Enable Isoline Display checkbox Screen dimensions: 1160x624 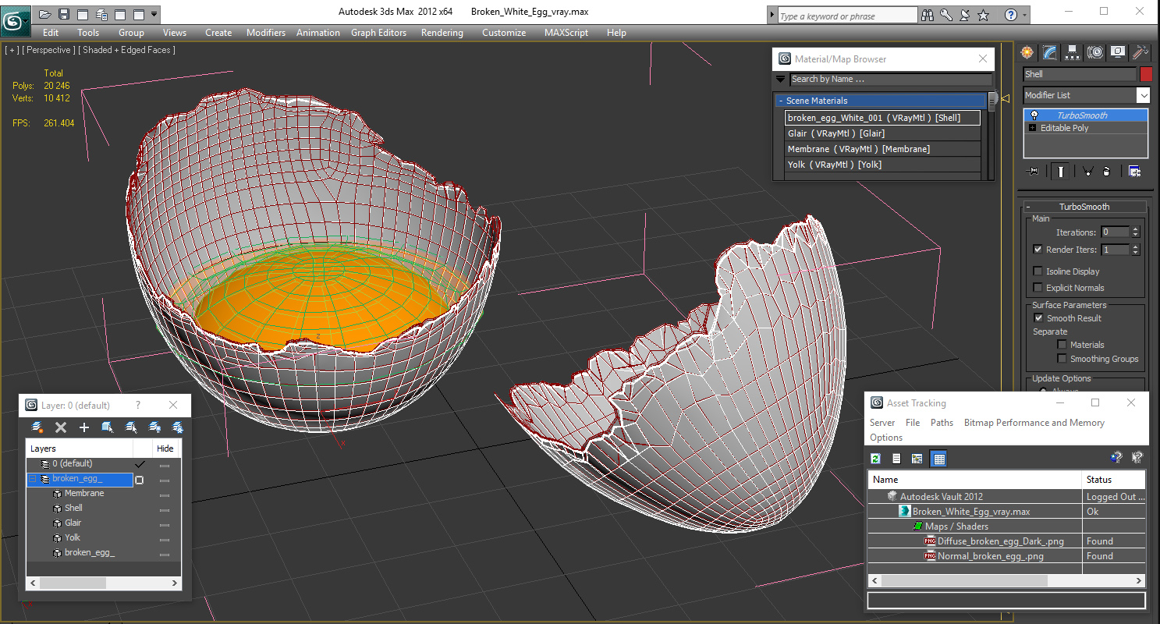click(x=1038, y=271)
